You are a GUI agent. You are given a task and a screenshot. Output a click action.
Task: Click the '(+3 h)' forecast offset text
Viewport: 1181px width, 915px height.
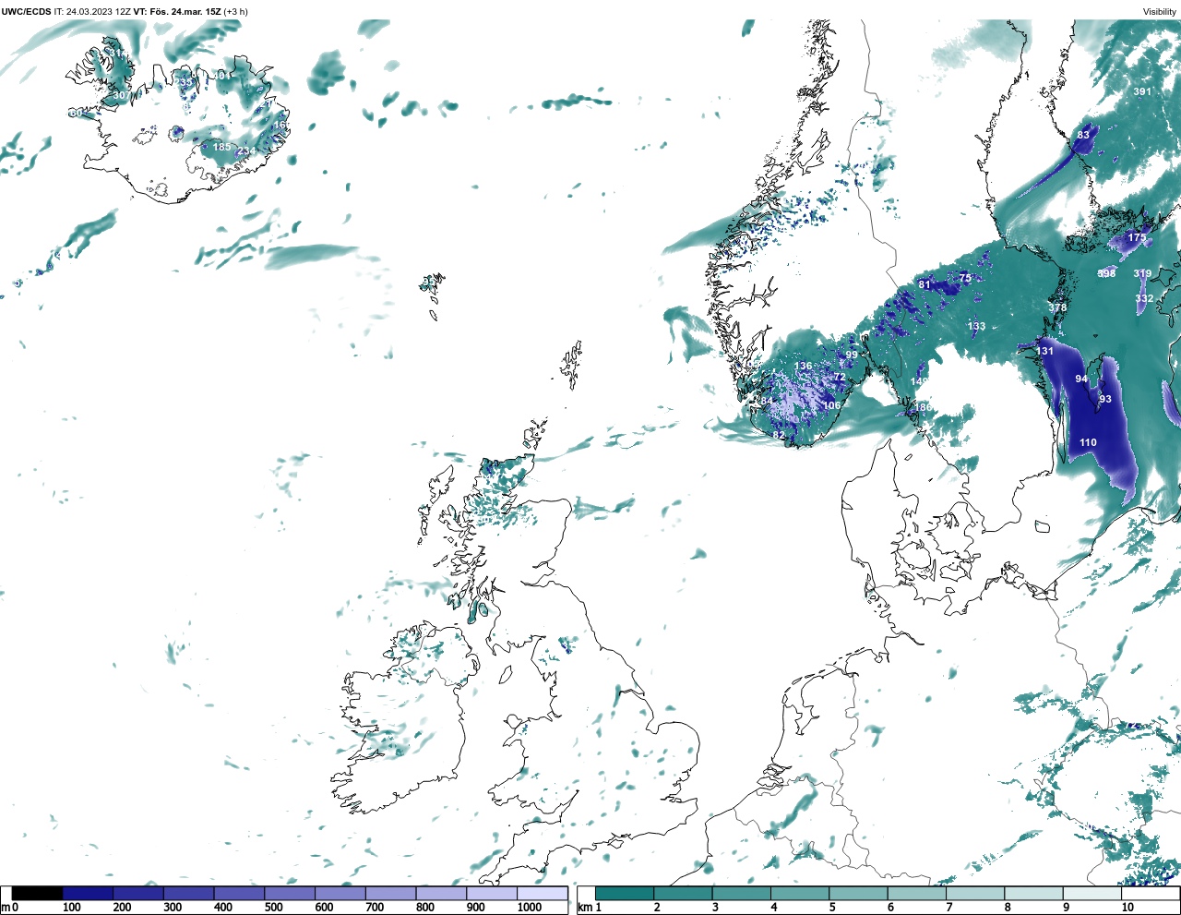click(x=235, y=12)
